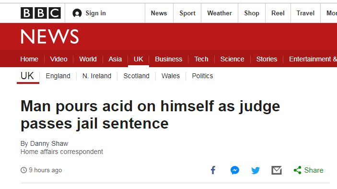Click the NEWS banner logo

[x=50, y=36]
